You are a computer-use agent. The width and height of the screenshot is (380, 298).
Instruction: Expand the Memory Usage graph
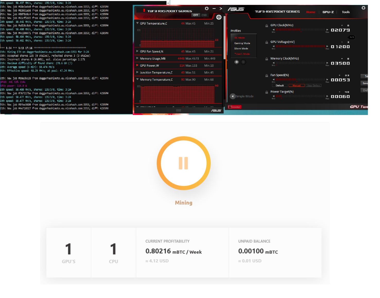coord(137,58)
